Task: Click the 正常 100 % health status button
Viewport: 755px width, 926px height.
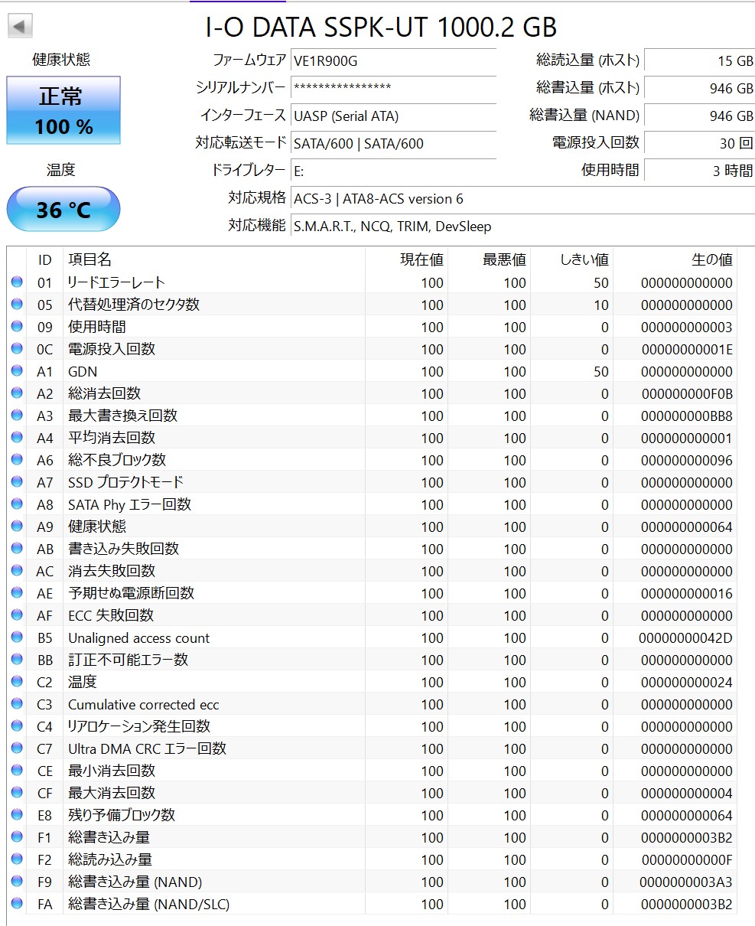Action: (63, 110)
